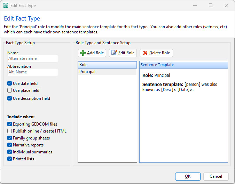The width and height of the screenshot is (235, 184).
Task: Uncheck Family group sheets
Action: coord(10,138)
